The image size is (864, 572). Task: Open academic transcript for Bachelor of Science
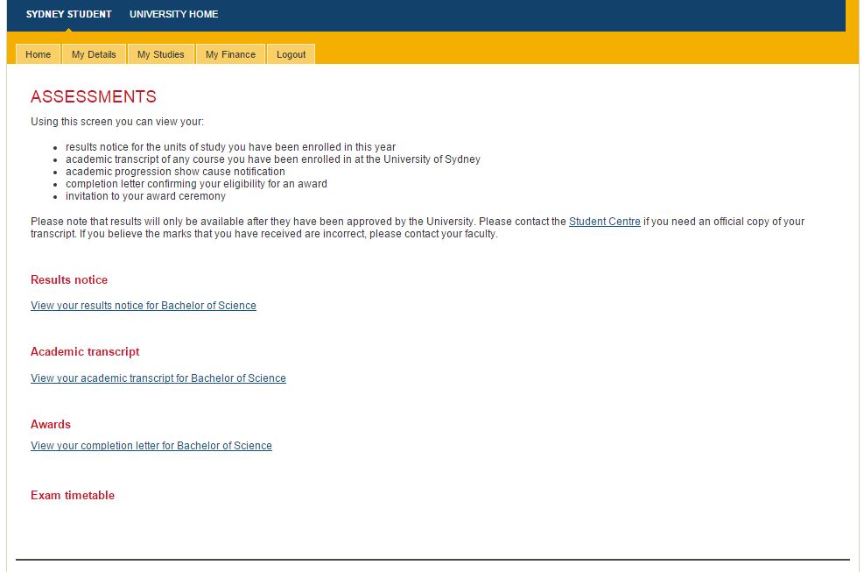[158, 378]
